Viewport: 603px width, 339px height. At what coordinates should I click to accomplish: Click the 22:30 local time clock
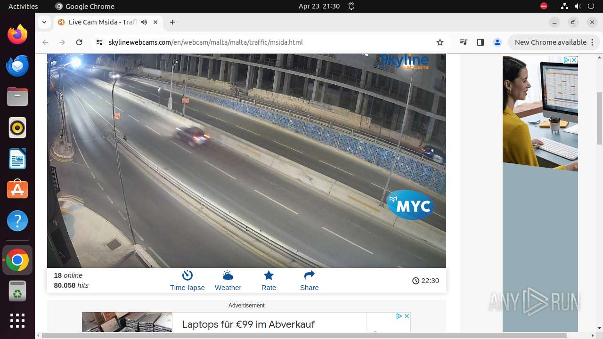click(x=425, y=281)
